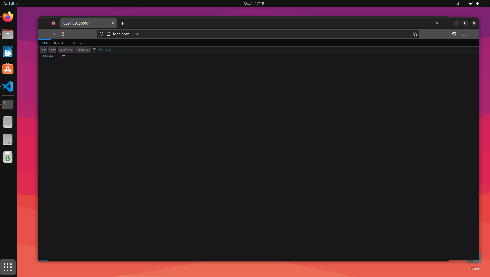Open the Extensions puzzle icon

coord(463,34)
